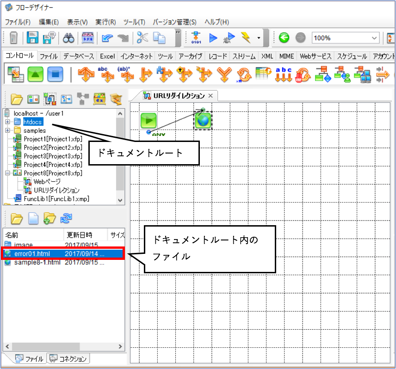Expand the htdocs folder node
This screenshot has height=369, width=396.
[7, 122]
